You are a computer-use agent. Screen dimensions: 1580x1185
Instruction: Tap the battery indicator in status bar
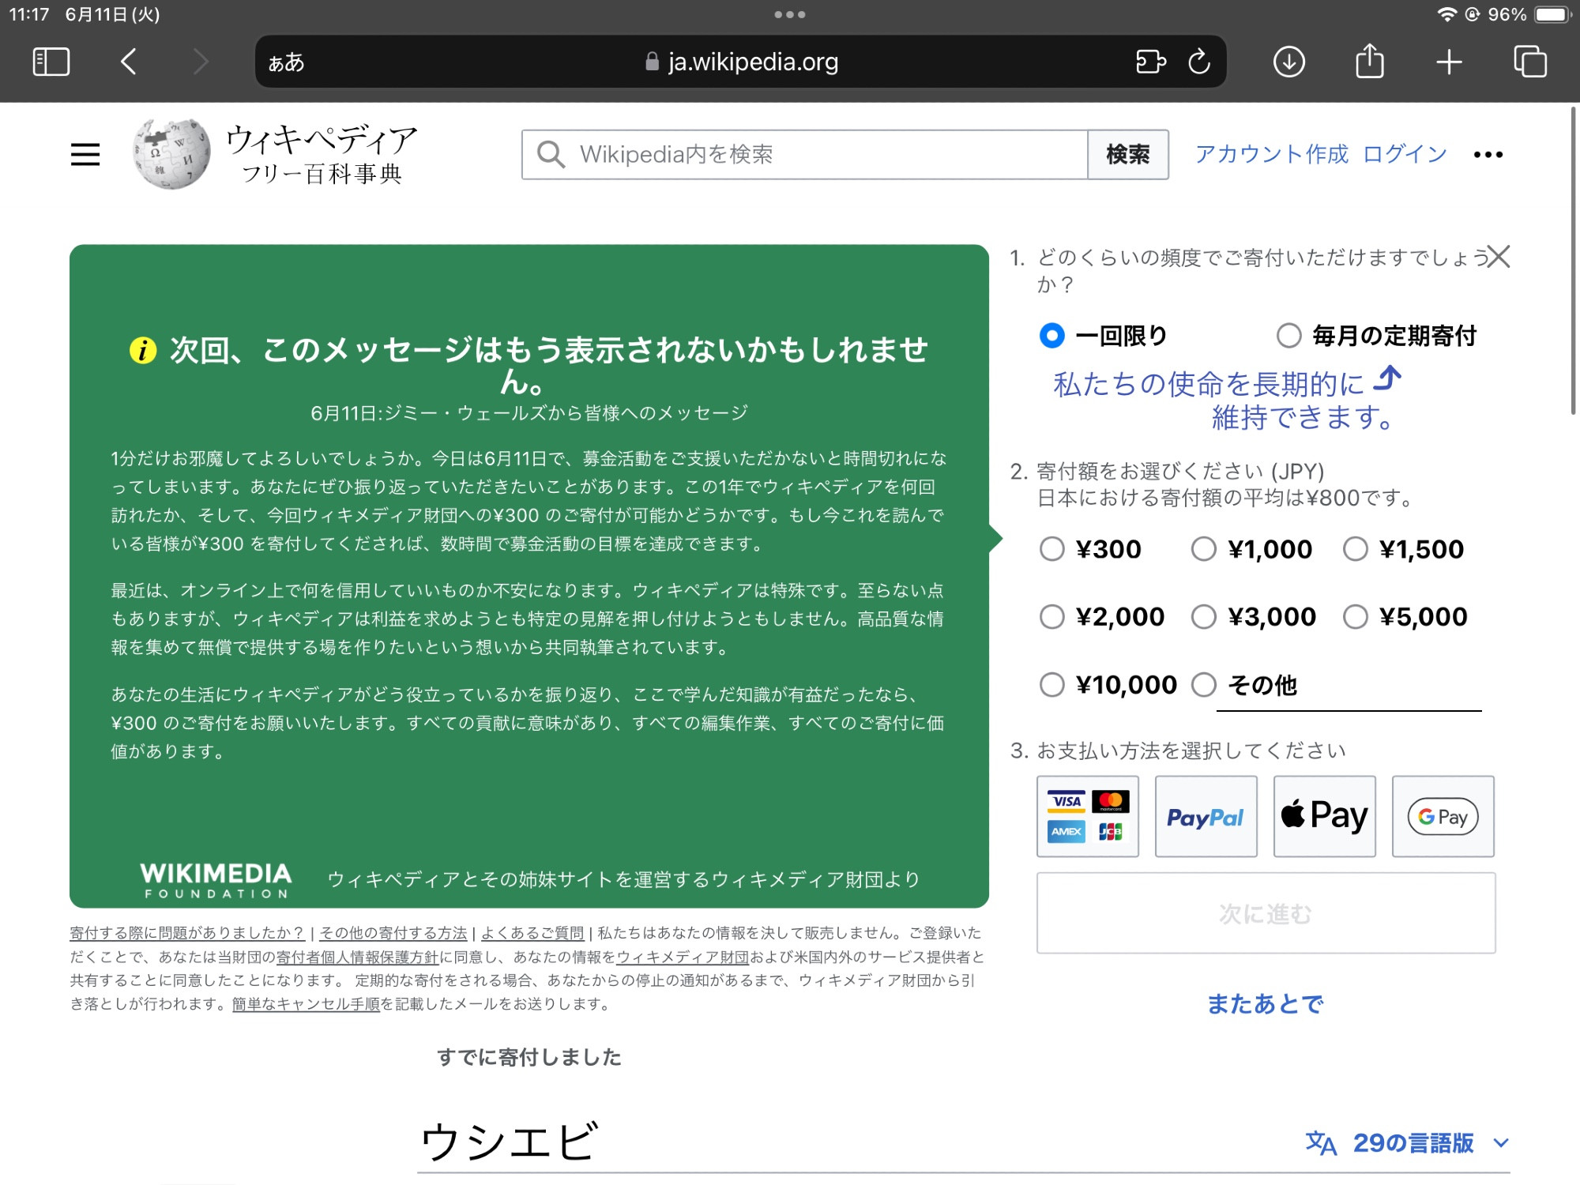point(1553,14)
